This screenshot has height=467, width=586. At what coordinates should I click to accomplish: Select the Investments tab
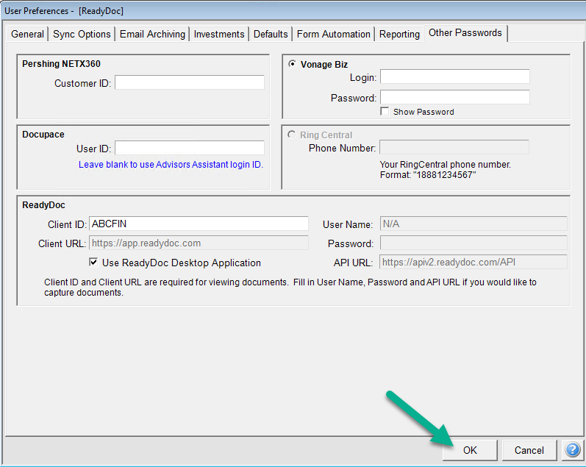point(219,34)
